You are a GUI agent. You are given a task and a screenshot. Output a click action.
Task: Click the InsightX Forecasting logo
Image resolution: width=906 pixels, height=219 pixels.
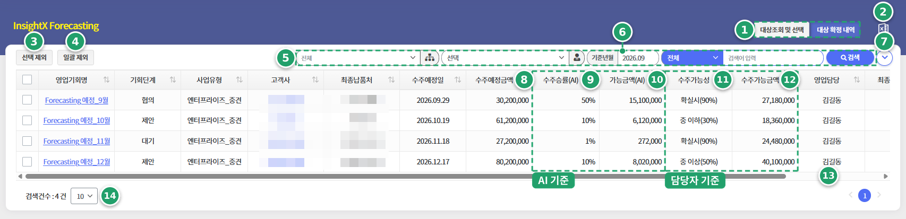(x=56, y=25)
